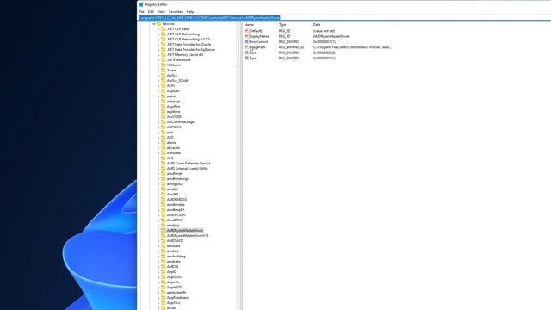The height and width of the screenshot is (310, 551).
Task: Click the ALG folder icon
Action: [164, 158]
